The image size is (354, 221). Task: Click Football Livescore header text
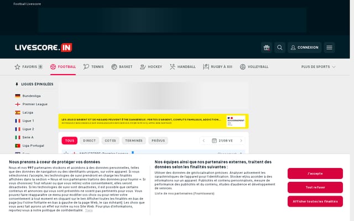click(27, 4)
